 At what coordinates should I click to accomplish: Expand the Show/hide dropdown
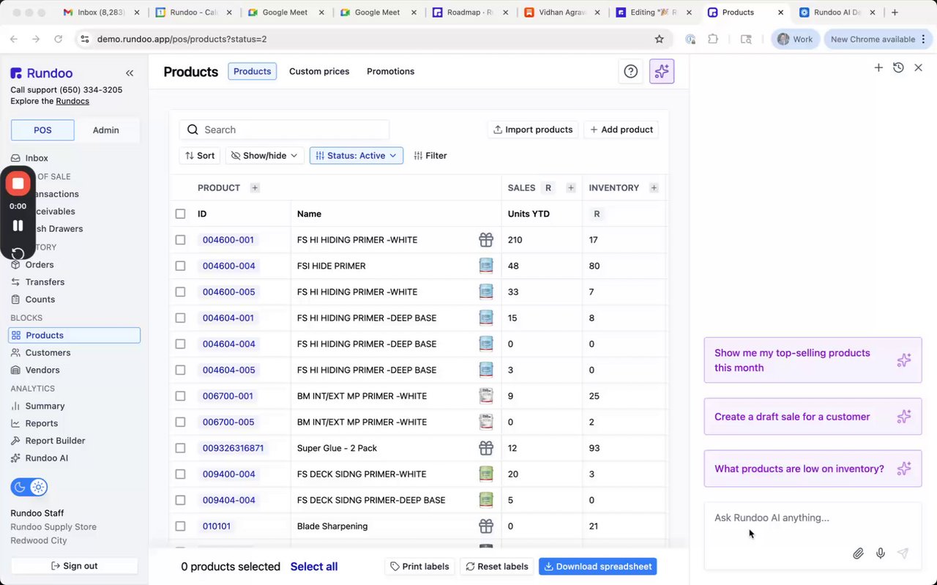pos(265,155)
